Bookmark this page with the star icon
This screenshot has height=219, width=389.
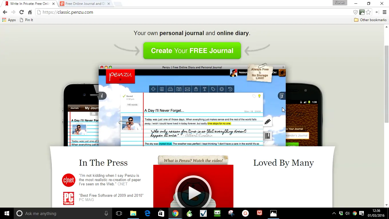coord(368,12)
